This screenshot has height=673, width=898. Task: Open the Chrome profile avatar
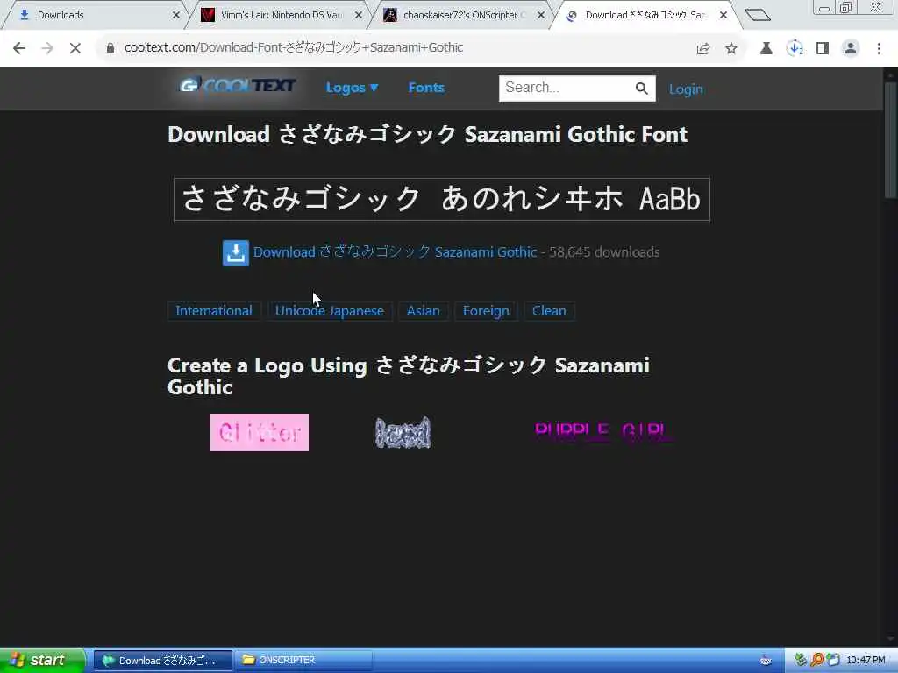point(851,48)
